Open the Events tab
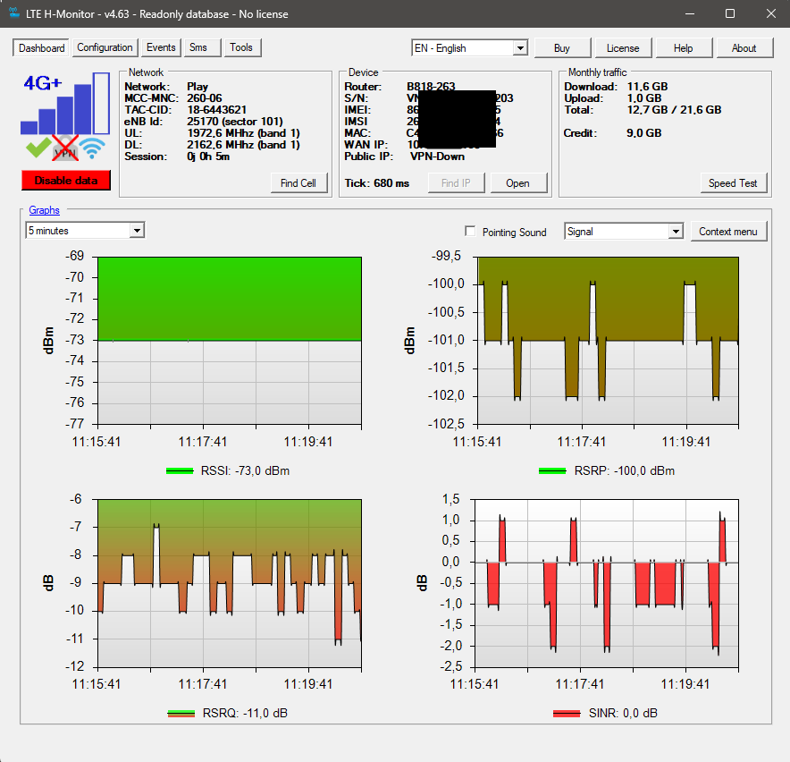Image resolution: width=790 pixels, height=762 pixels. pyautogui.click(x=161, y=48)
